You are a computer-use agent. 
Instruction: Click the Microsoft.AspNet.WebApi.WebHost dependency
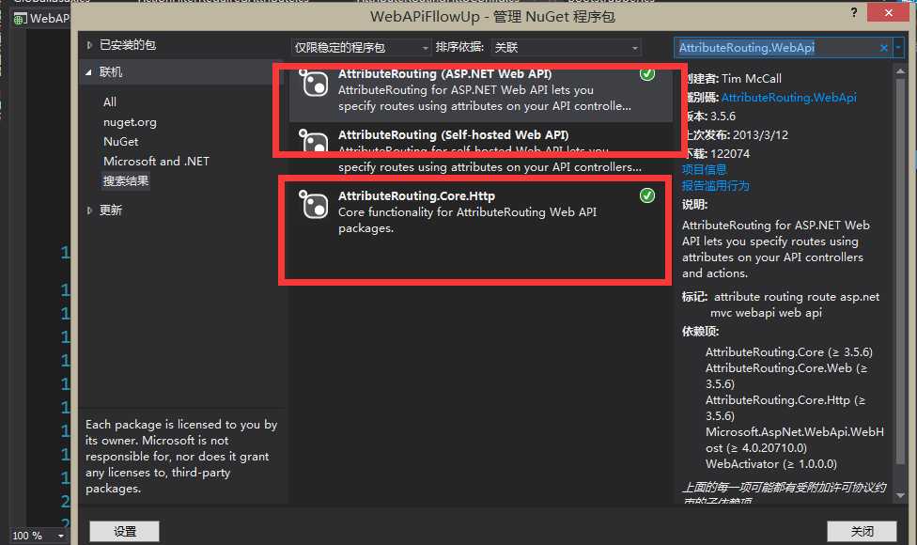(795, 440)
